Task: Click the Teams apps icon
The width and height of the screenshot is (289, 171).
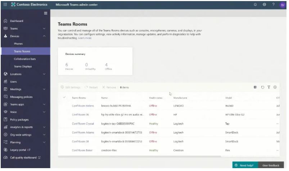Action: click(x=5, y=104)
